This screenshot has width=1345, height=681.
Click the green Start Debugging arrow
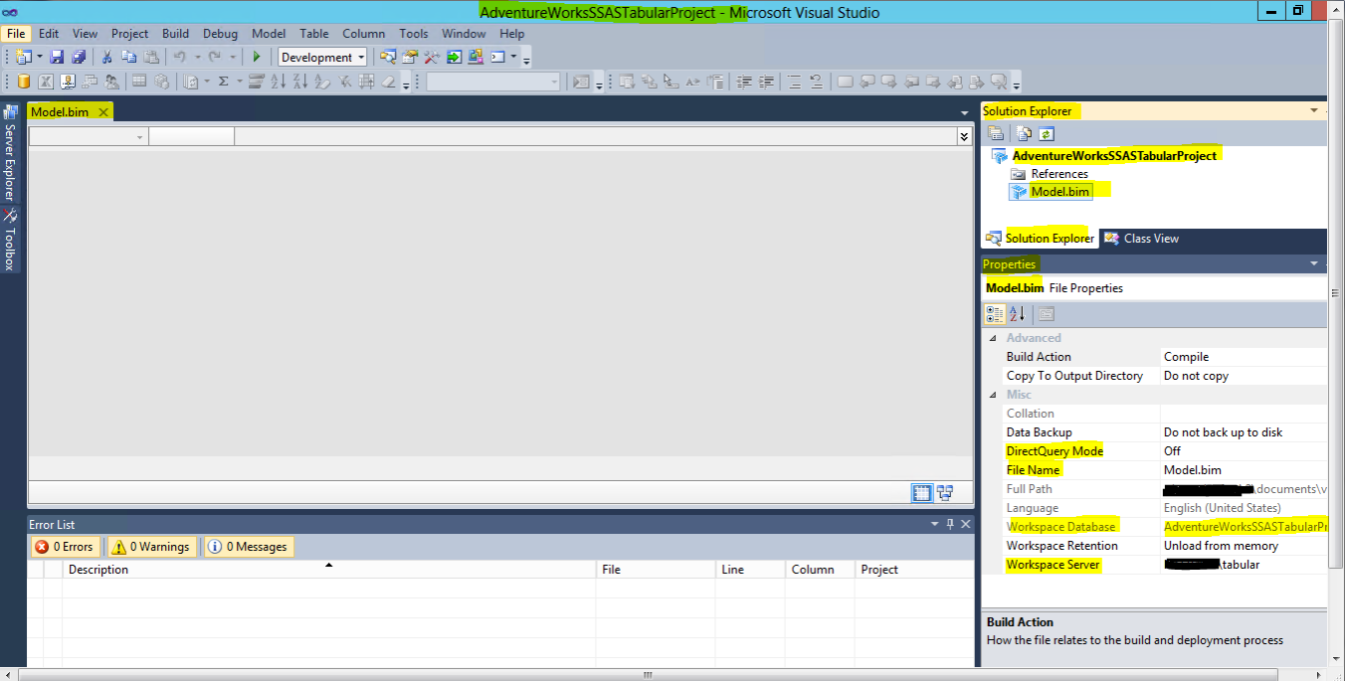[257, 57]
